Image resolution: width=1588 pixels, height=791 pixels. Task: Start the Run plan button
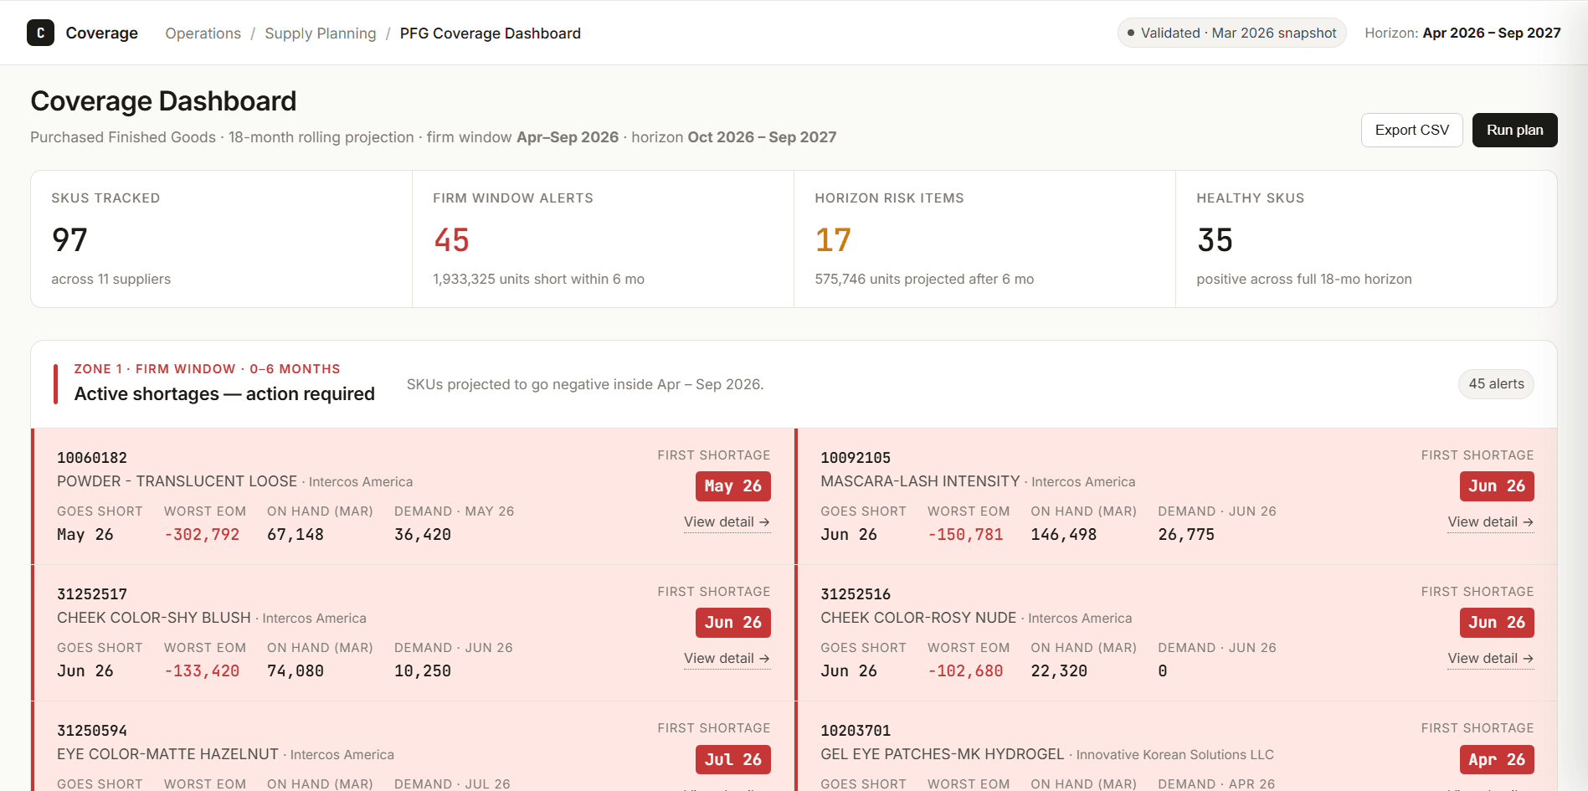pyautogui.click(x=1514, y=130)
